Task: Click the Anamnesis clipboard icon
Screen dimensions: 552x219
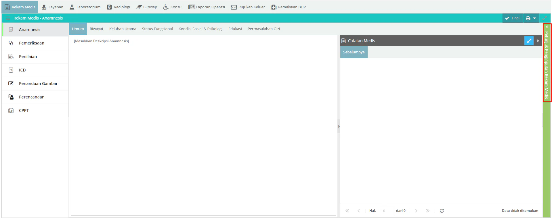Action: [11, 29]
